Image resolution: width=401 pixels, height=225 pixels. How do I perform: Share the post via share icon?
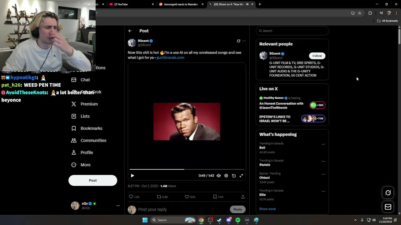(x=243, y=197)
